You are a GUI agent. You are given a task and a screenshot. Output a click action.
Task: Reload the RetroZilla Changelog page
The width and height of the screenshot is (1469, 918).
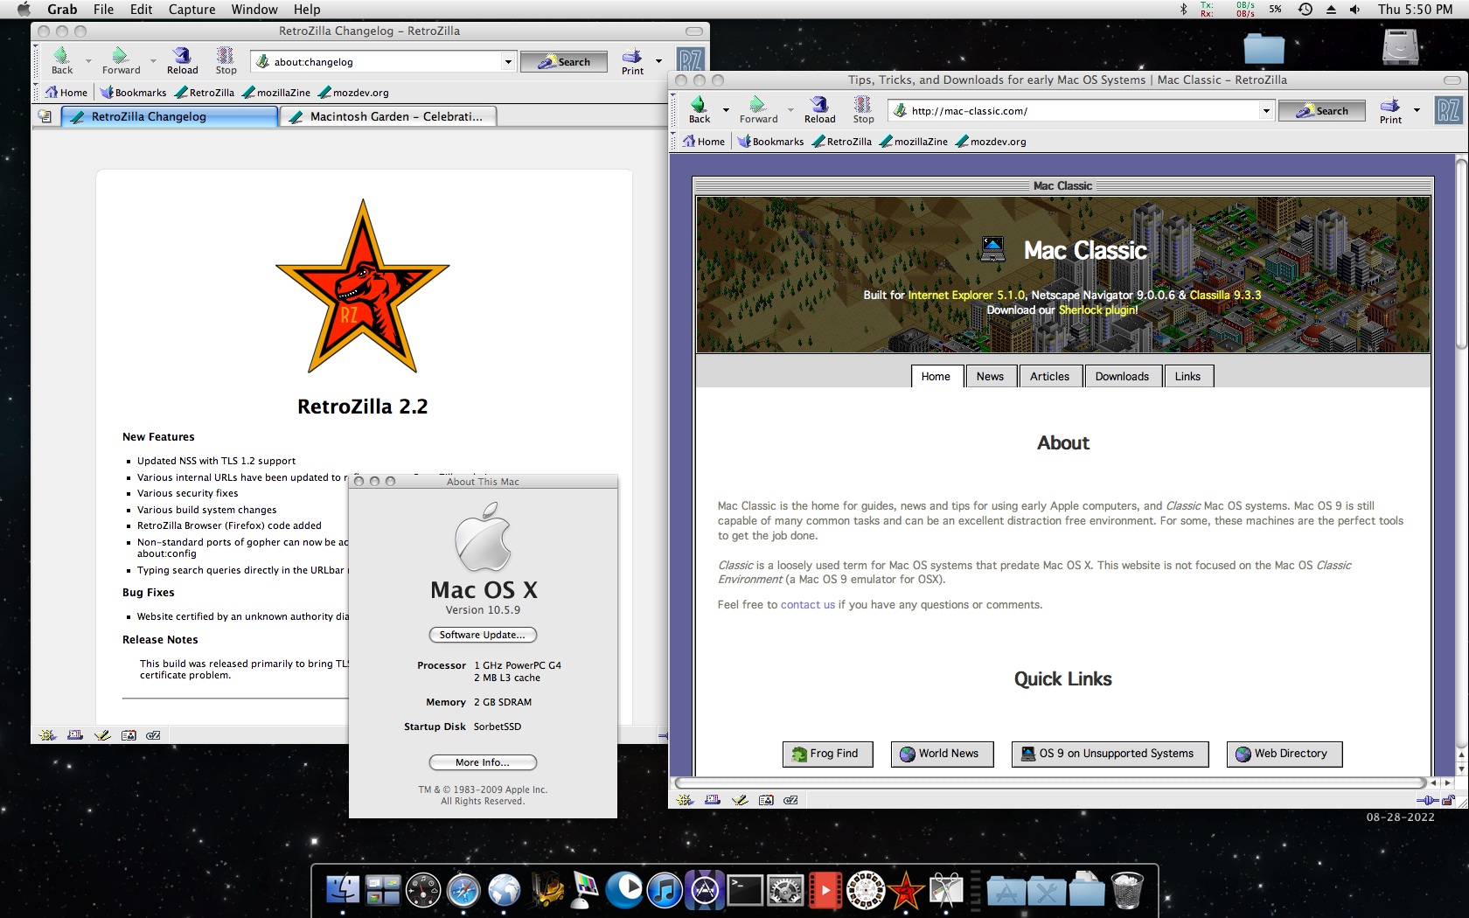[182, 61]
